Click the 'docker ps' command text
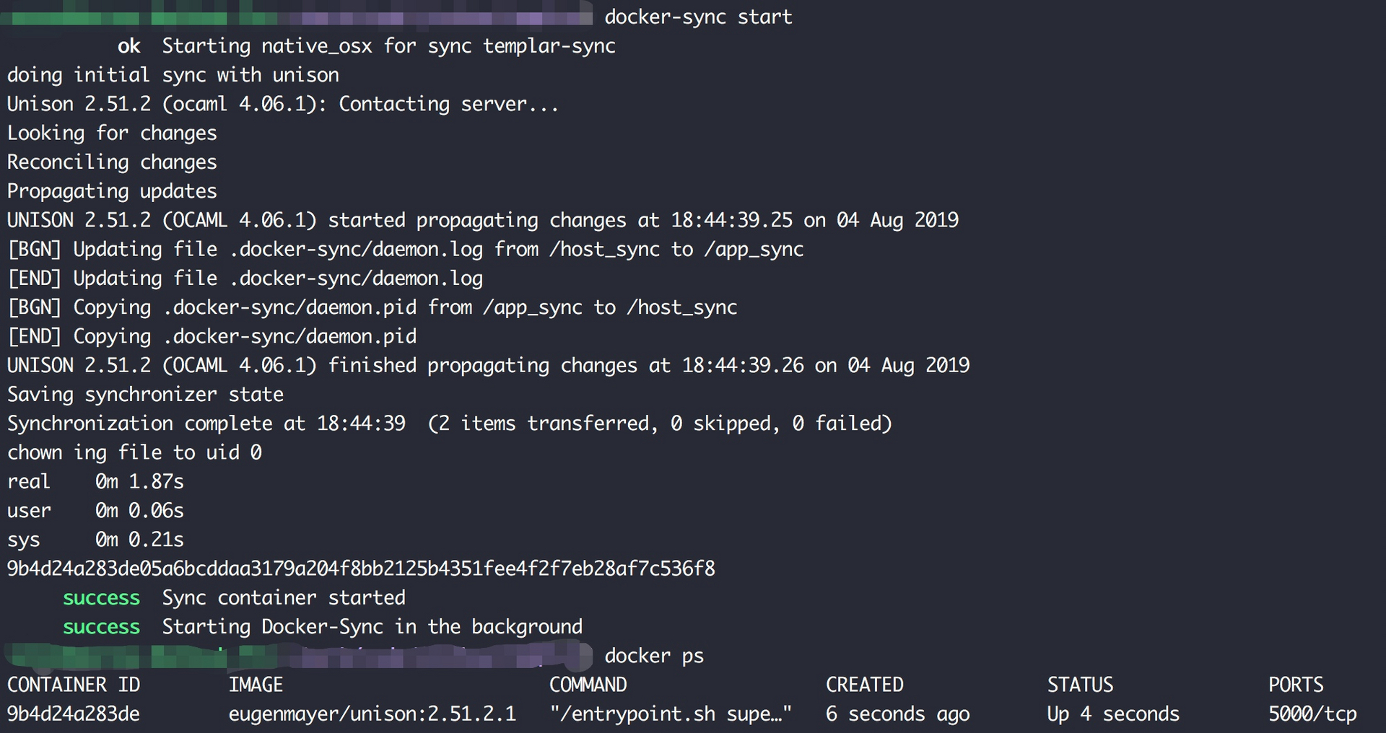 click(x=653, y=656)
